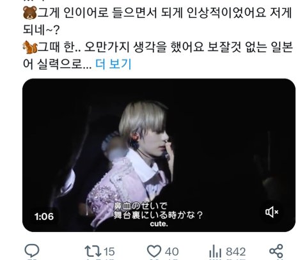This screenshot has width=307, height=260.
Task: Click the Japanese subtitle text in video
Action: coord(158,211)
